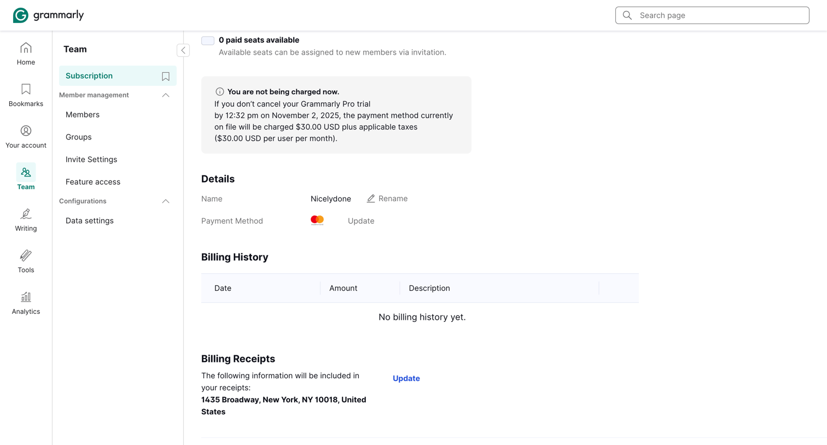Click the paid seats available indicator
Image resolution: width=827 pixels, height=445 pixels.
coord(208,40)
